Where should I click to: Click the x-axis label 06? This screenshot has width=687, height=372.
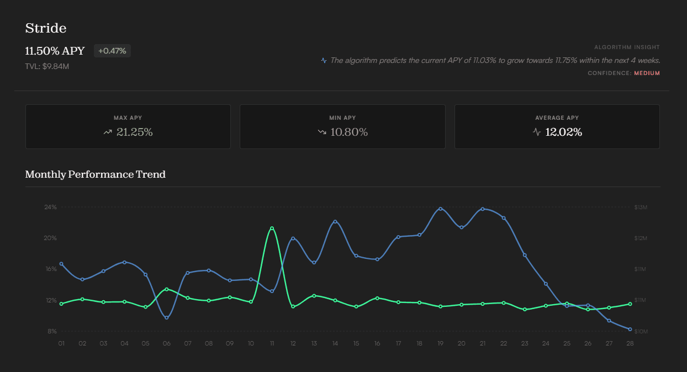click(x=167, y=343)
